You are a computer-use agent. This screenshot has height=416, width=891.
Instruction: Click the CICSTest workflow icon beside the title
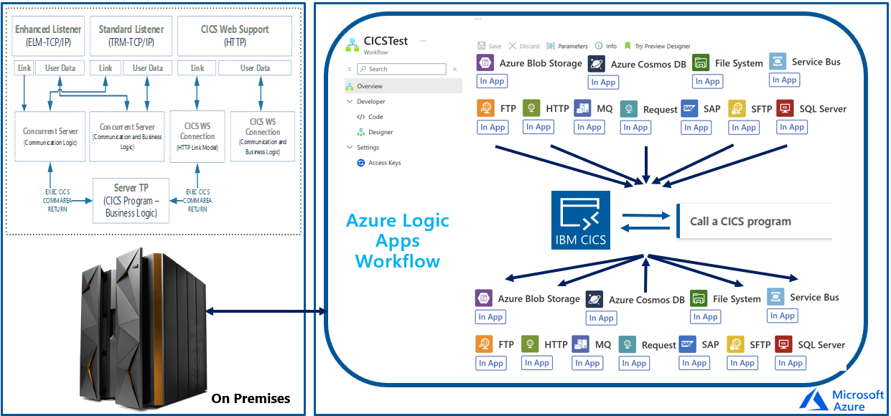(x=352, y=44)
